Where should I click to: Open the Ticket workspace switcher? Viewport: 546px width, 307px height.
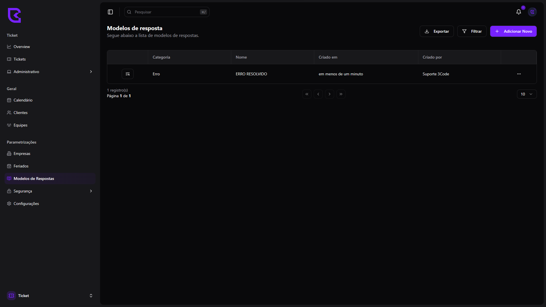(x=50, y=296)
